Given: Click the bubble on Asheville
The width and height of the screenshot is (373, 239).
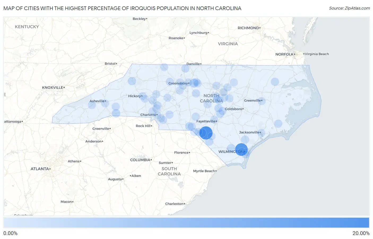Looking at the screenshot, I should pos(105,103).
